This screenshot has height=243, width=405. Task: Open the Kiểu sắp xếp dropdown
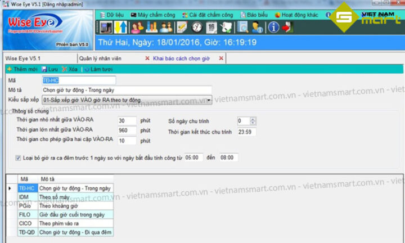coord(127,100)
